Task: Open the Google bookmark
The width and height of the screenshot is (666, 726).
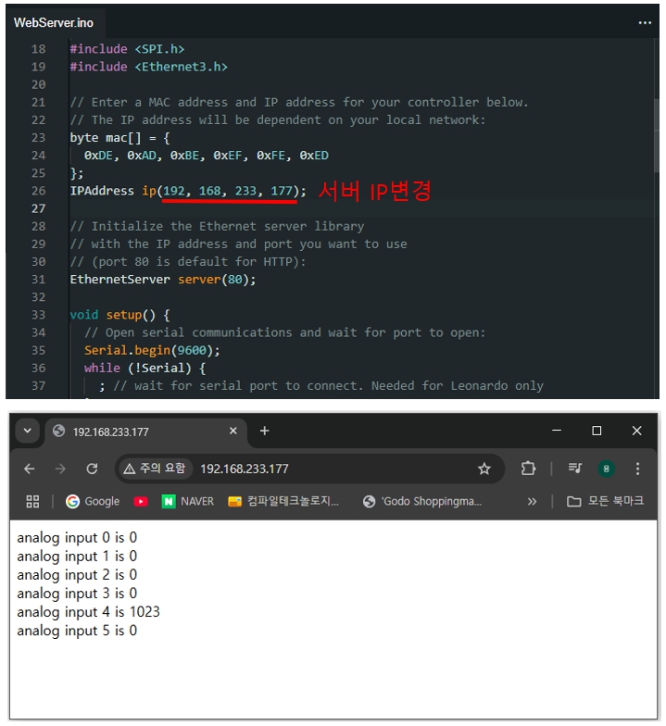Action: 93,502
